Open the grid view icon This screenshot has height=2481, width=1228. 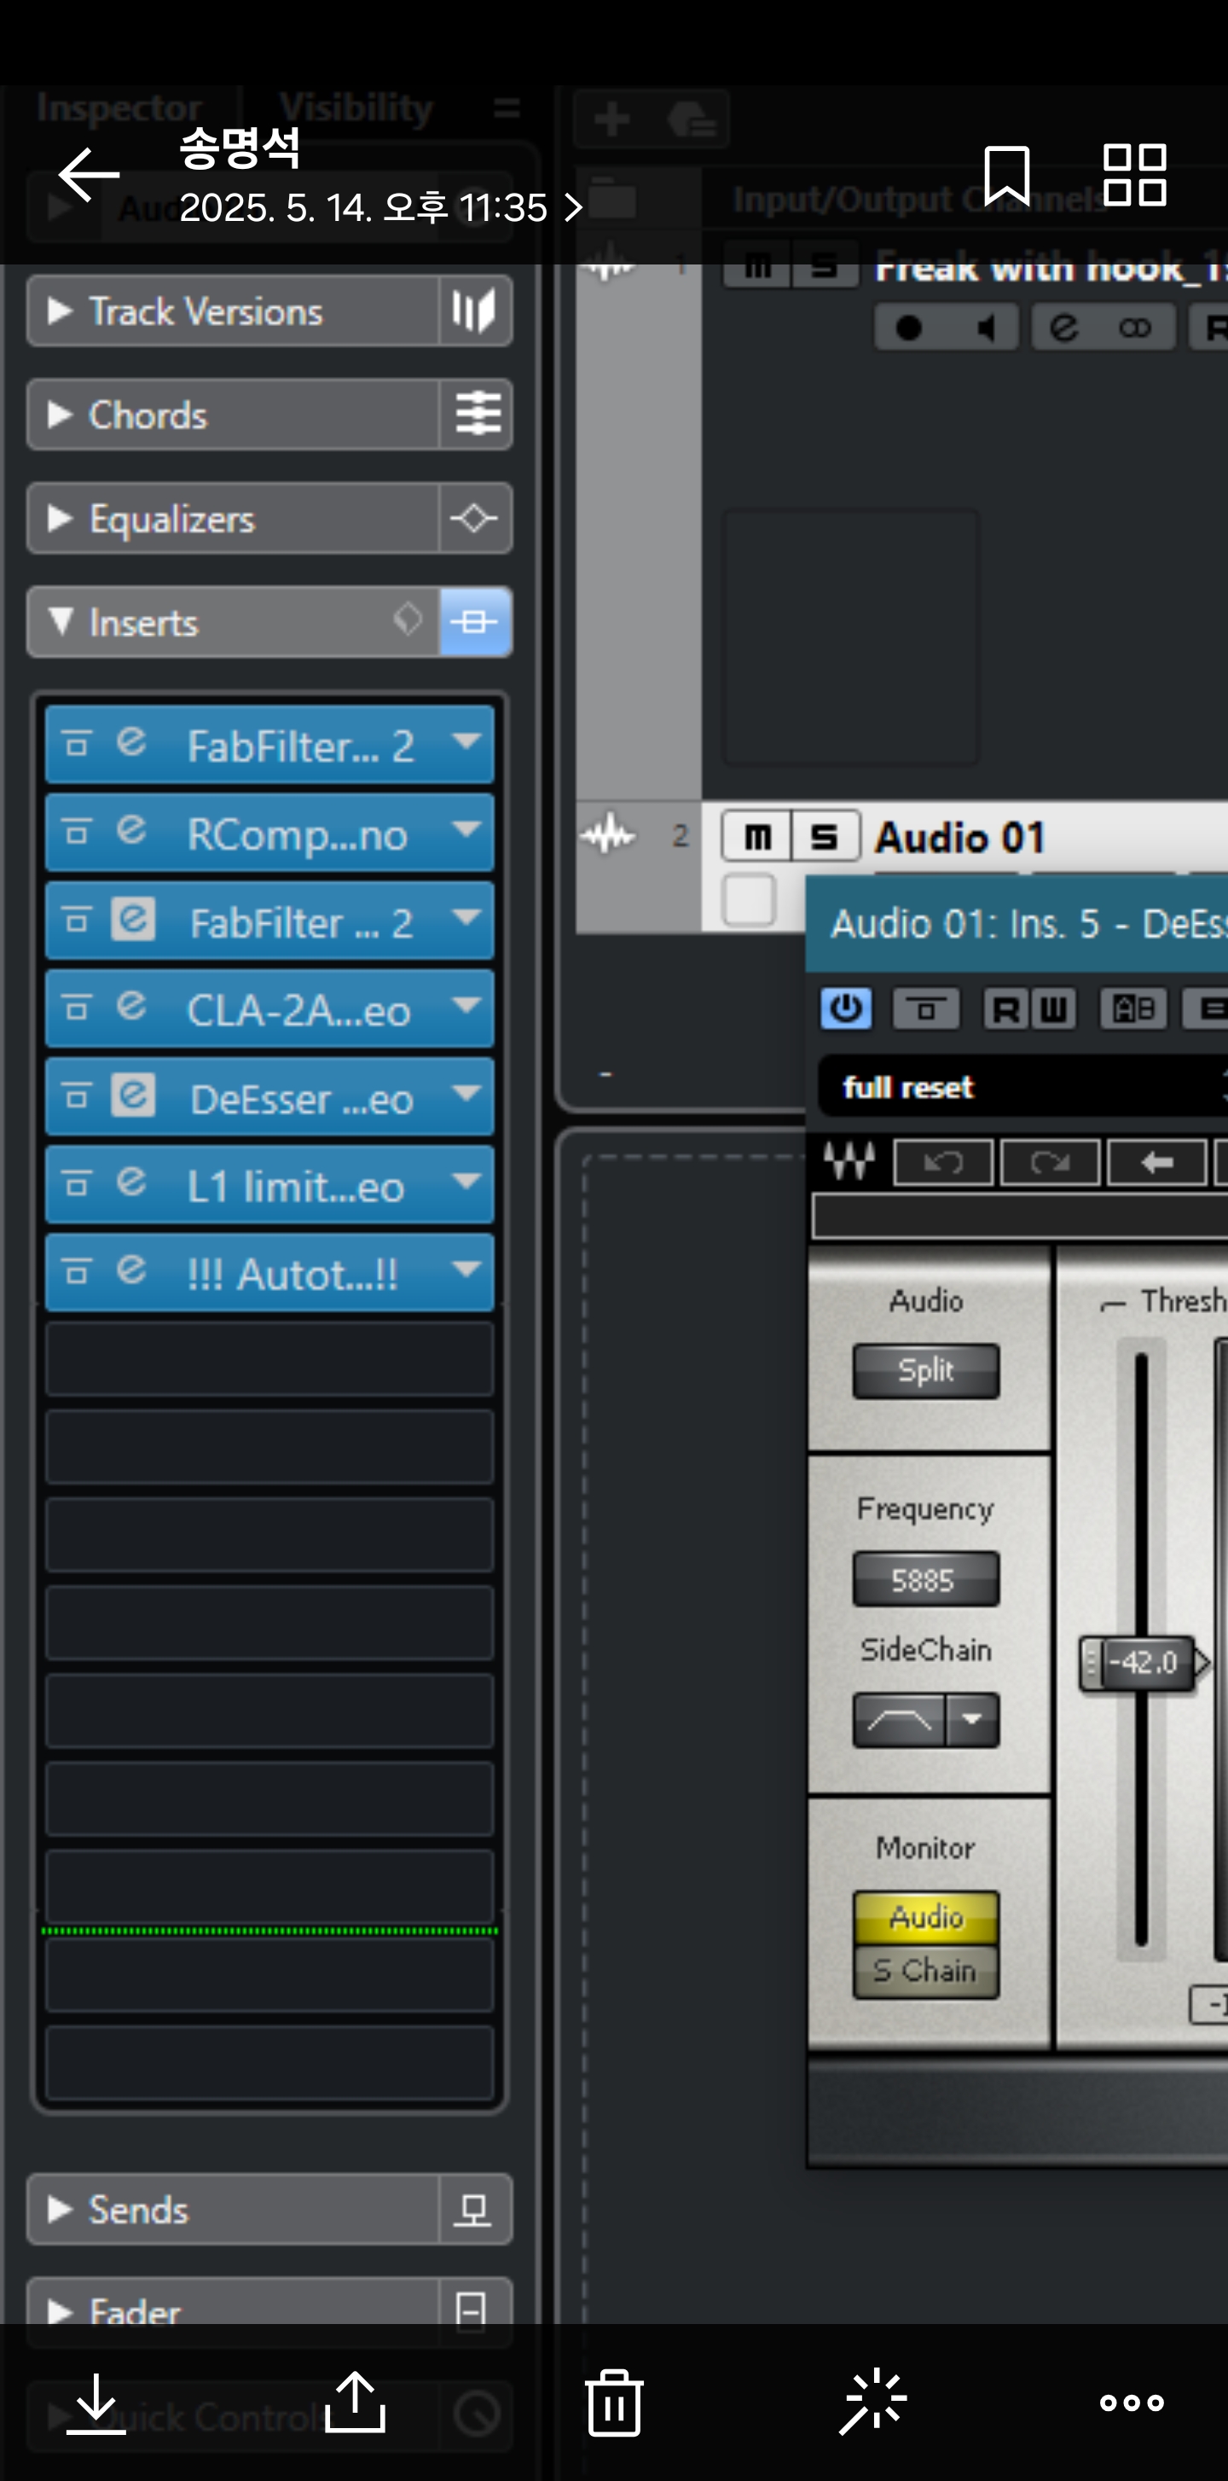point(1135,175)
